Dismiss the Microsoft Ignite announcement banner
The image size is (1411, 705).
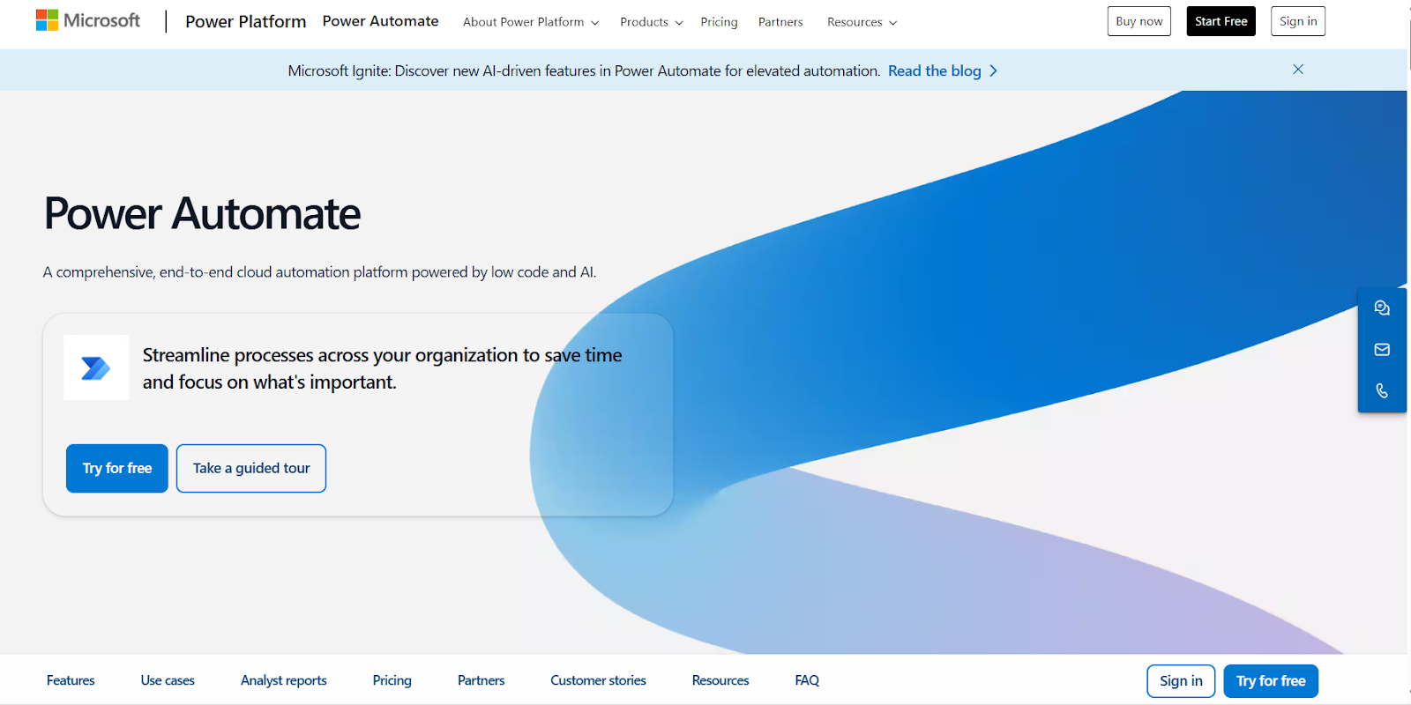1297,70
